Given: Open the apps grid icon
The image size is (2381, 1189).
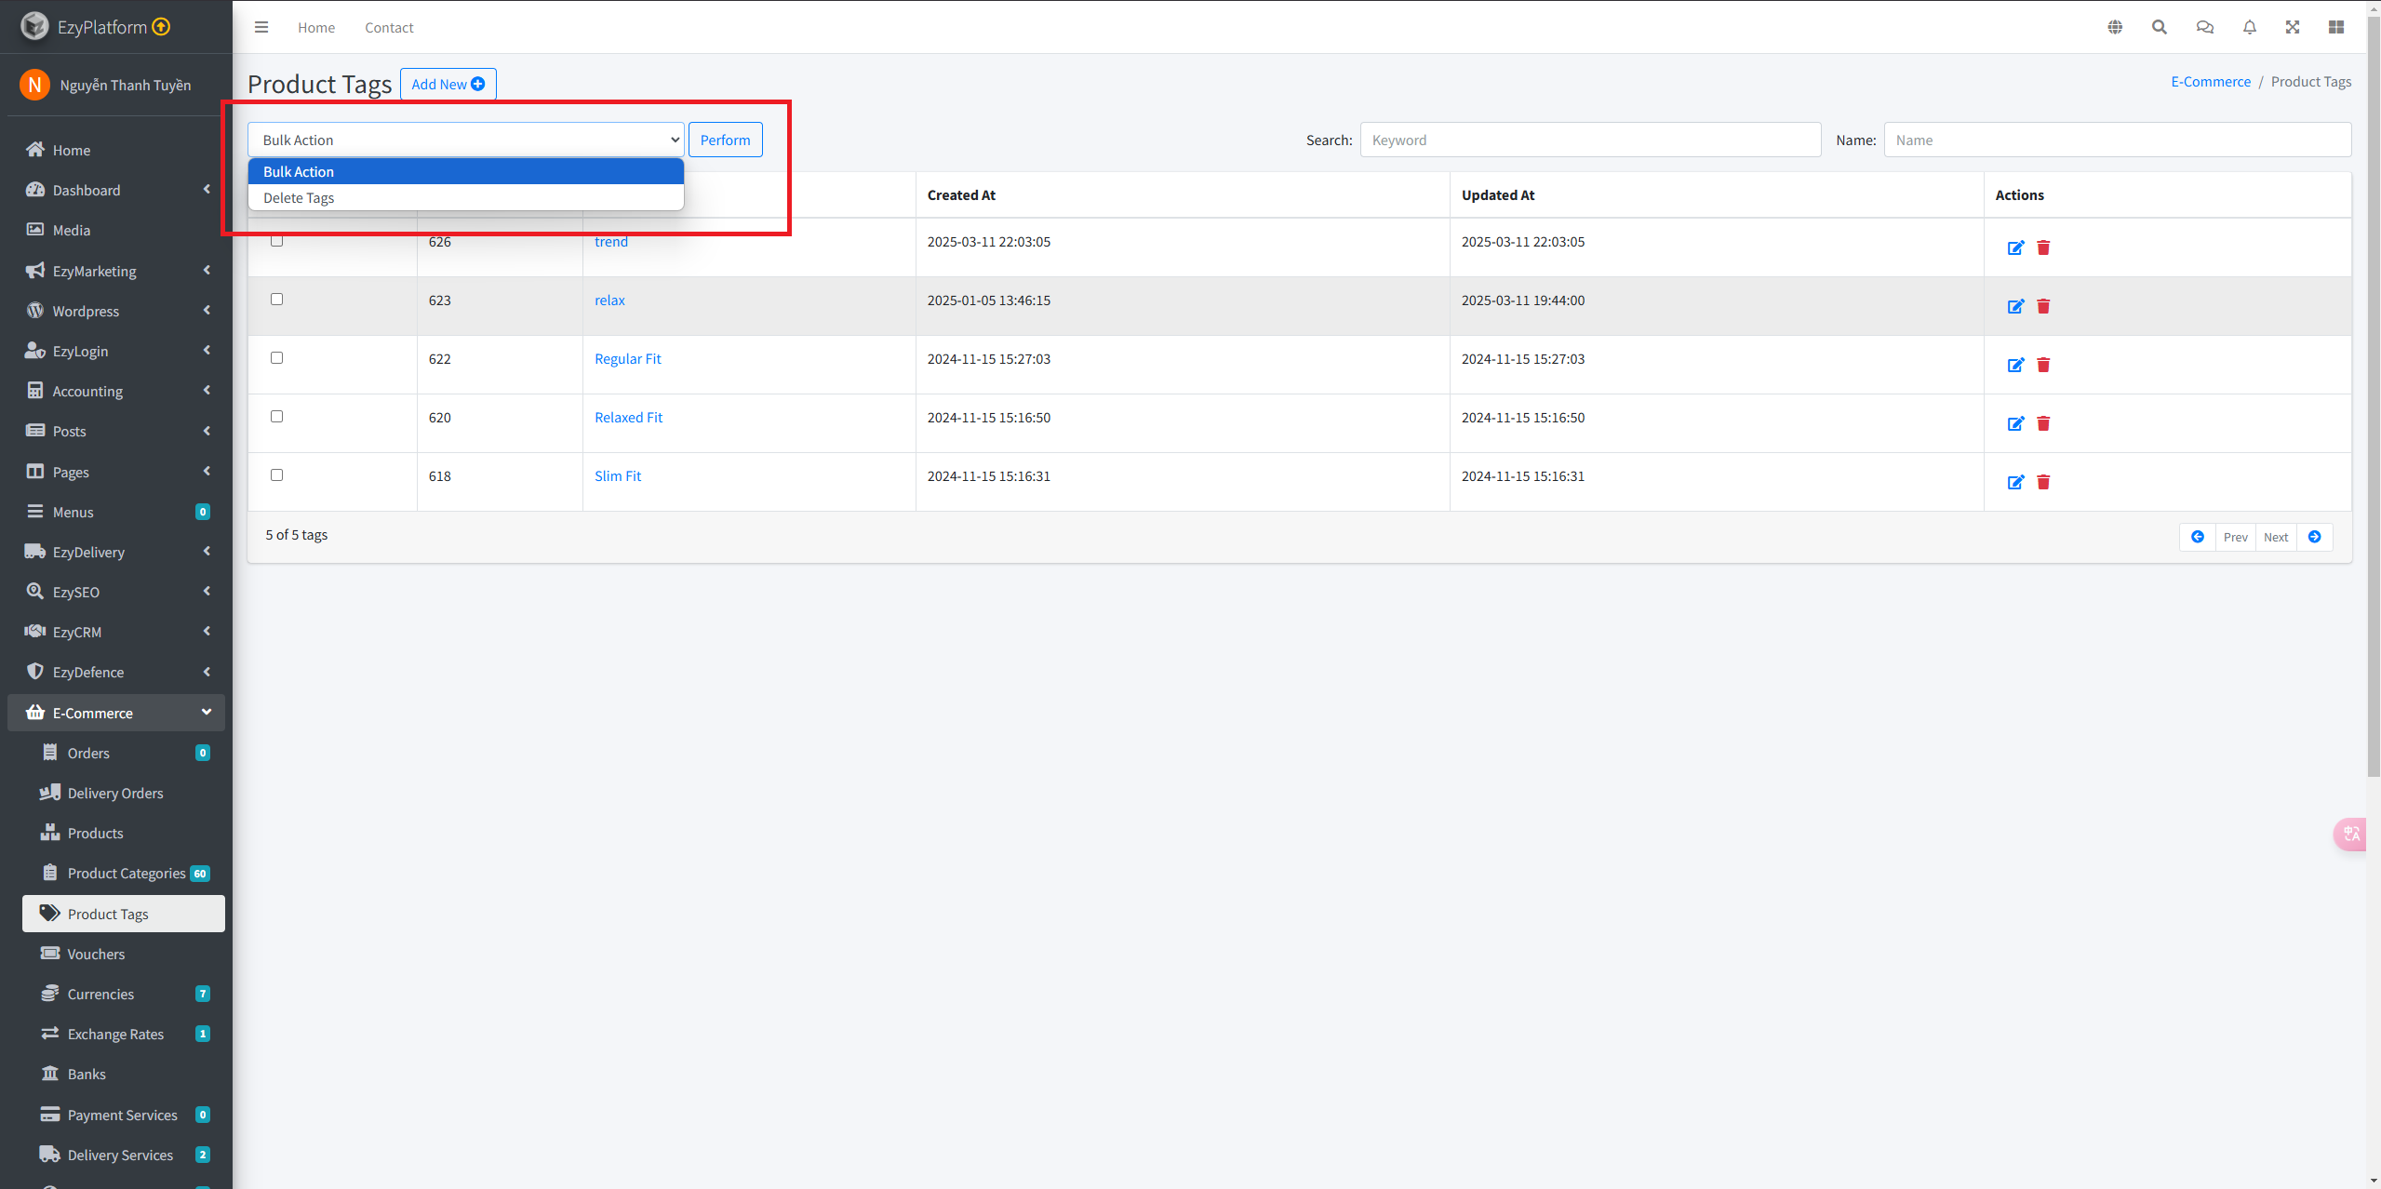Looking at the screenshot, I should pos(2336,27).
